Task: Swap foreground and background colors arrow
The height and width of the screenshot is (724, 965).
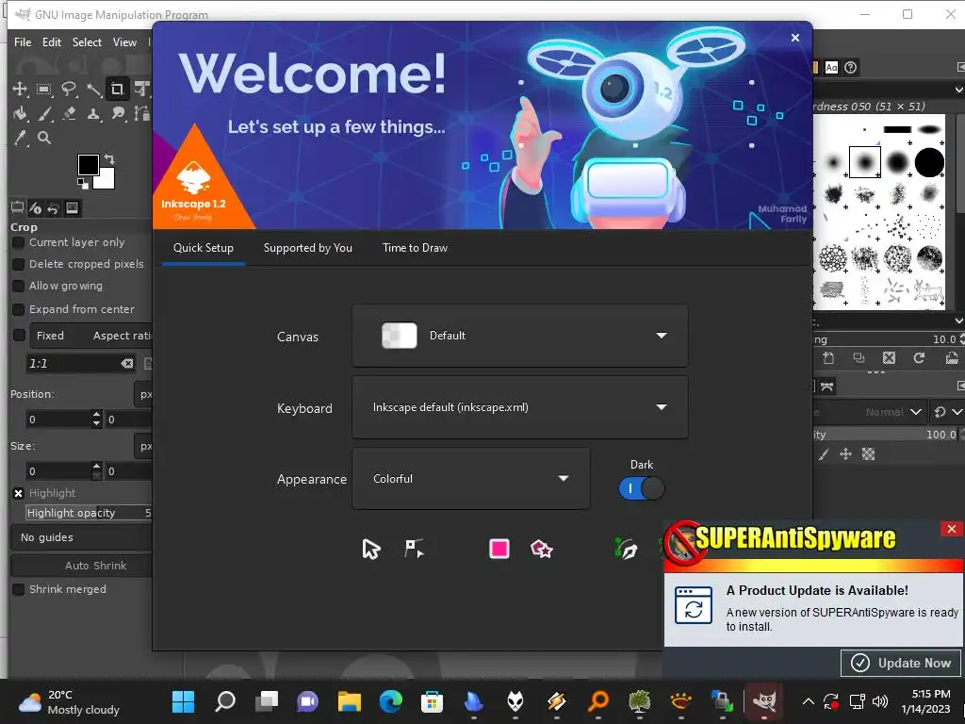Action: (109, 158)
